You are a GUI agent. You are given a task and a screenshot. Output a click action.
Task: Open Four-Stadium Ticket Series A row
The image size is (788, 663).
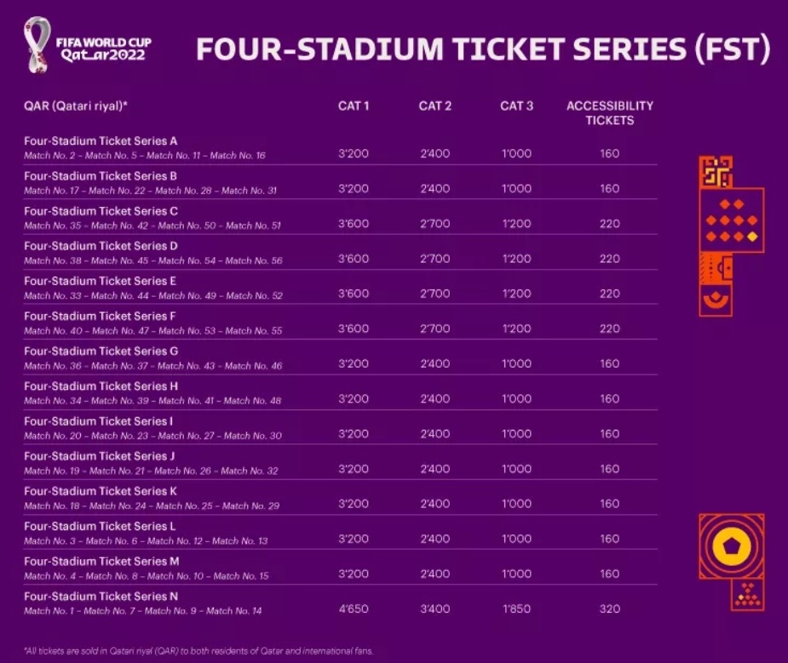click(x=101, y=141)
